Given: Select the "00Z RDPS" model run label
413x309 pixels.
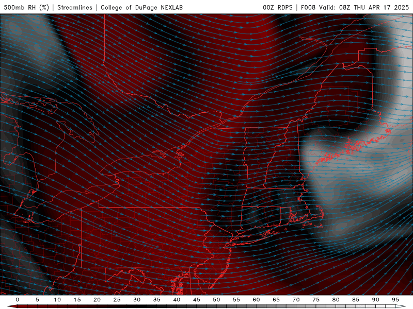Looking at the screenshot, I should [278, 7].
